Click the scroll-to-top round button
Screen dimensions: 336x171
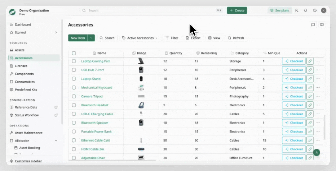317,152
